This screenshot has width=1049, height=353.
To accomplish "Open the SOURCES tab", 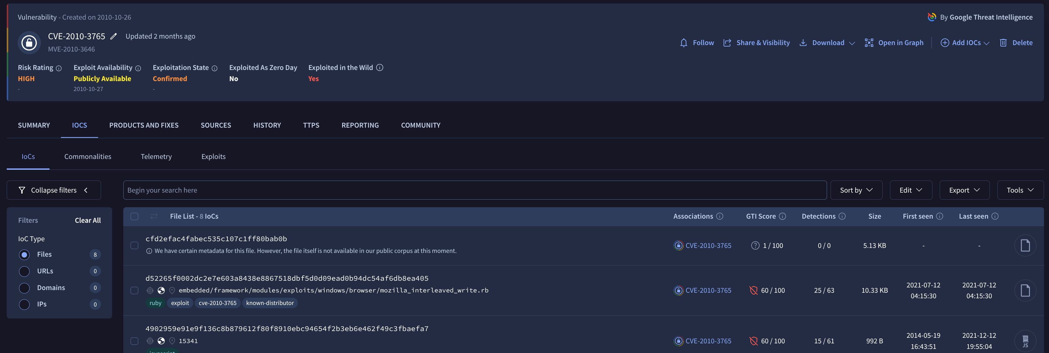I will (x=216, y=125).
